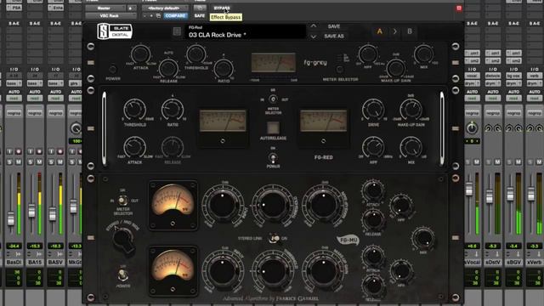544x306 pixels.
Task: Open the Master track selector dropdown
Action: tap(106, 8)
